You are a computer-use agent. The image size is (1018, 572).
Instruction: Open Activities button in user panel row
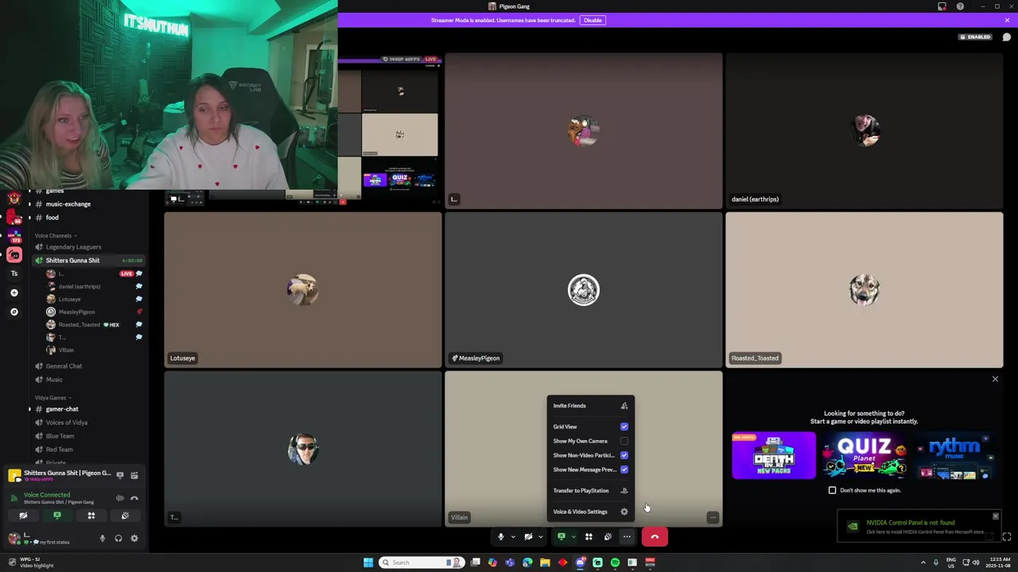91,516
